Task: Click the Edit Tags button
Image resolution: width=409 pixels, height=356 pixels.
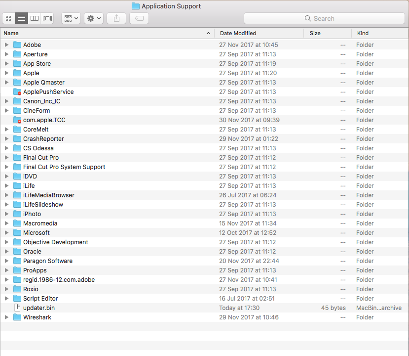Action: 139,18
